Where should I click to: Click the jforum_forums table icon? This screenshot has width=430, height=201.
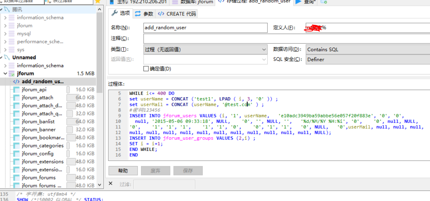click(x=16, y=178)
